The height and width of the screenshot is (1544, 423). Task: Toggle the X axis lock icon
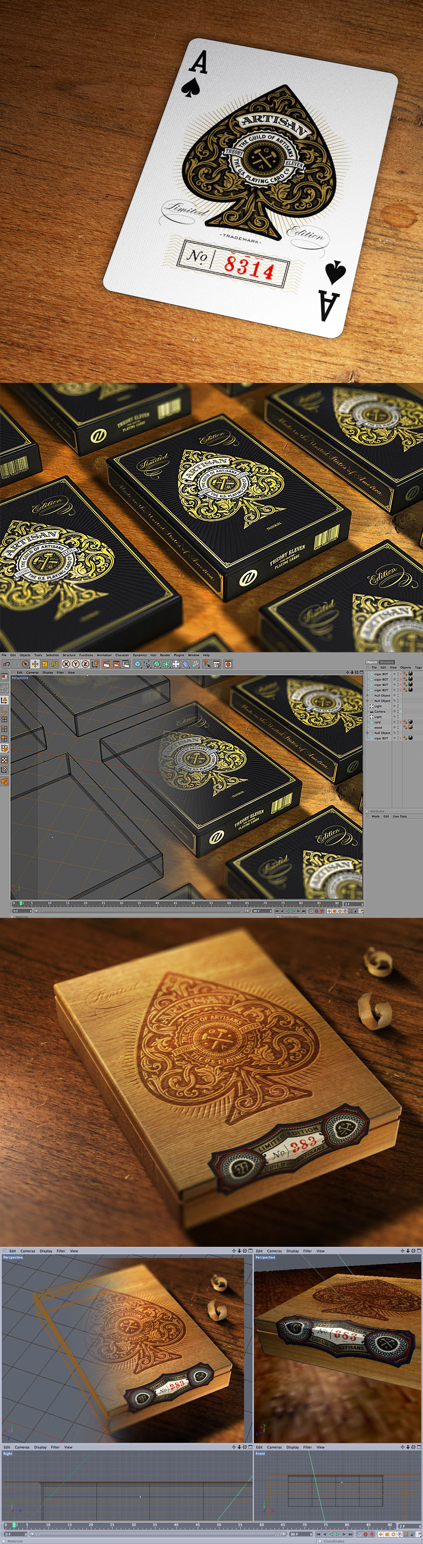pos(66,664)
